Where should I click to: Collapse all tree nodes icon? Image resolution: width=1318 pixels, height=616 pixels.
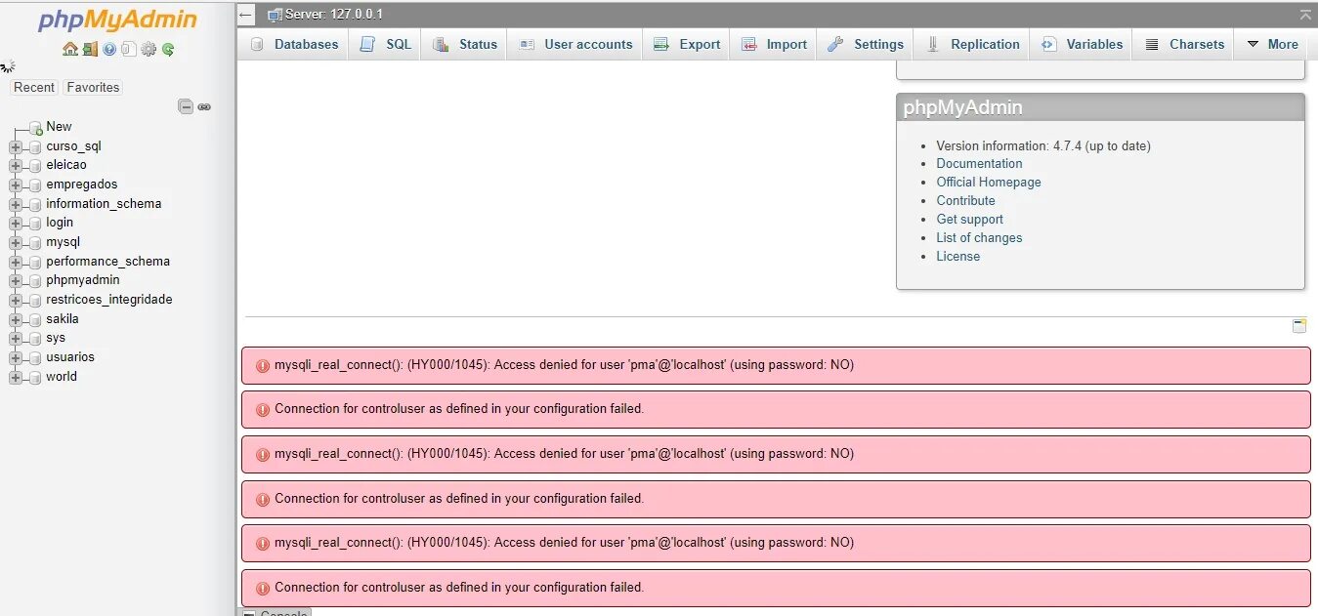pyautogui.click(x=186, y=106)
